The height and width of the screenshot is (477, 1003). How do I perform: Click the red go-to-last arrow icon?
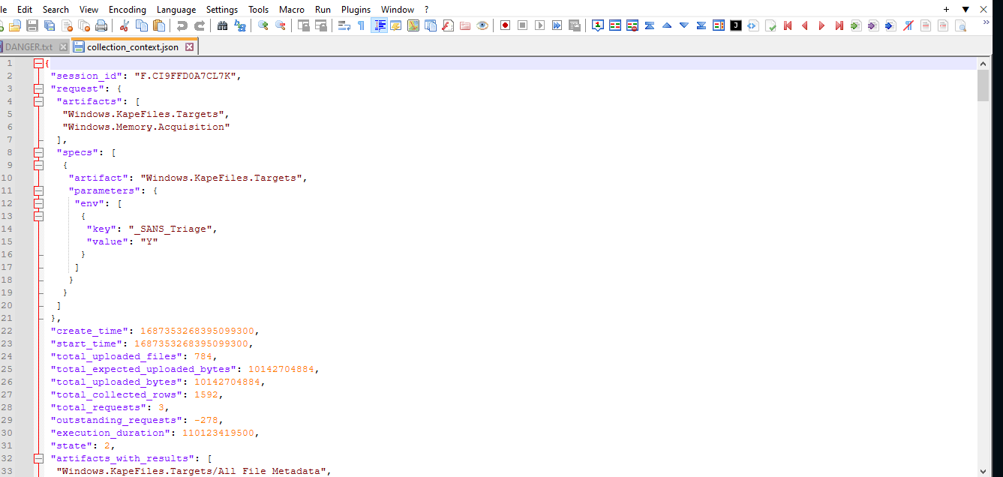click(839, 25)
